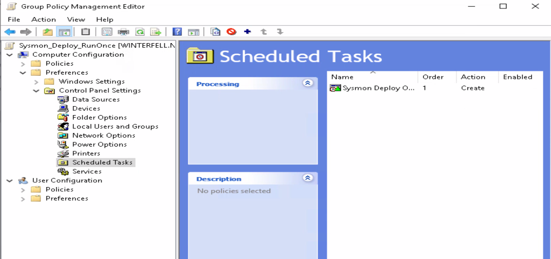Image resolution: width=551 pixels, height=259 pixels.
Task: Collapse the Control Panel Settings node arrow
Action: pos(36,91)
